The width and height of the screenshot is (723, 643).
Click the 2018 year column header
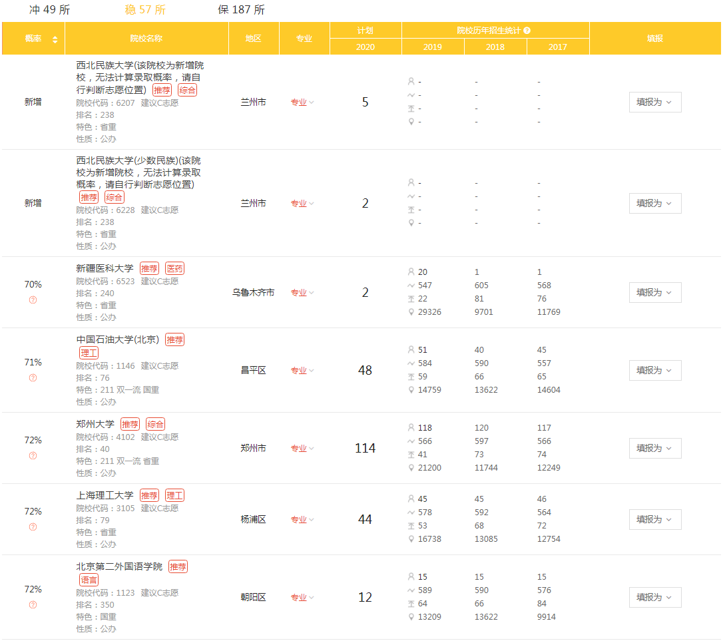click(x=495, y=47)
